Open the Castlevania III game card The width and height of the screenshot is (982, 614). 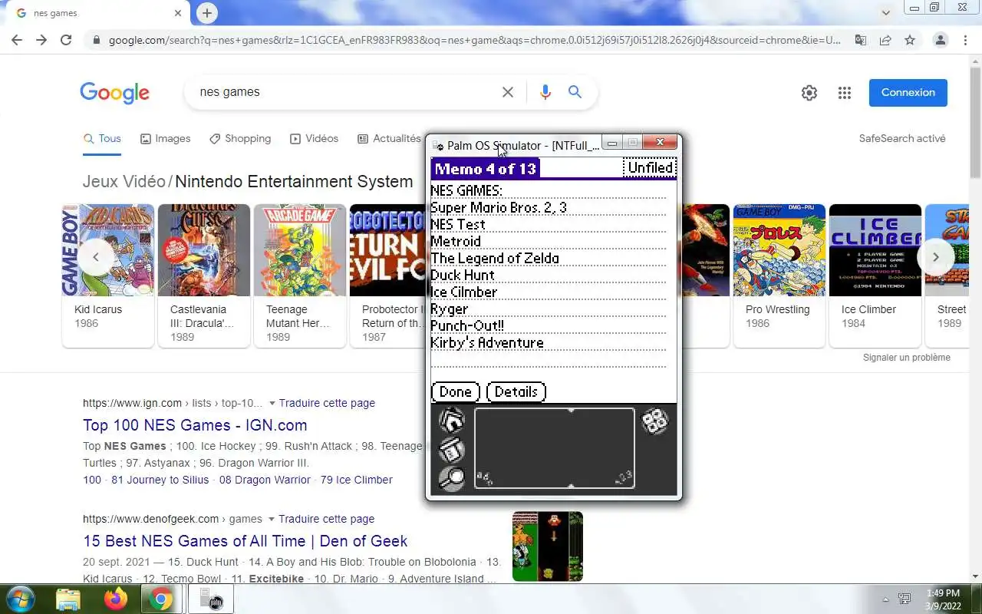point(204,276)
